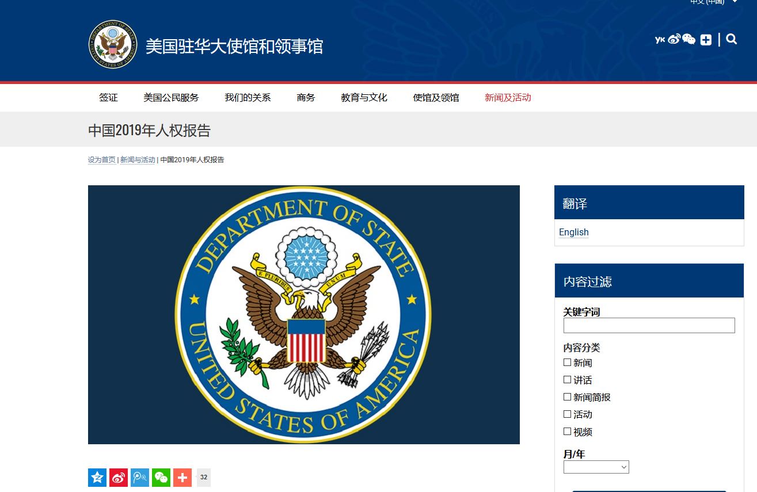Check the 新闻 category checkbox

(567, 363)
